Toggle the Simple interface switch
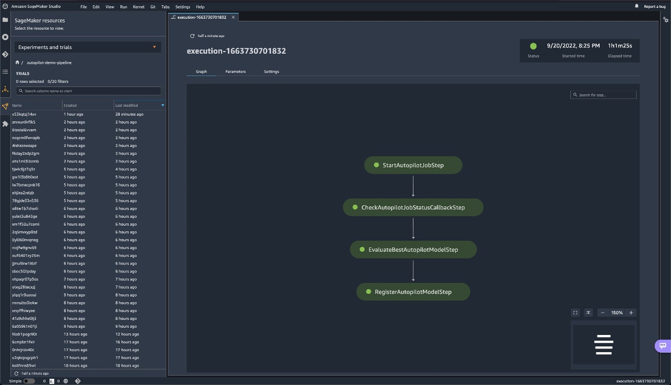 [29, 381]
